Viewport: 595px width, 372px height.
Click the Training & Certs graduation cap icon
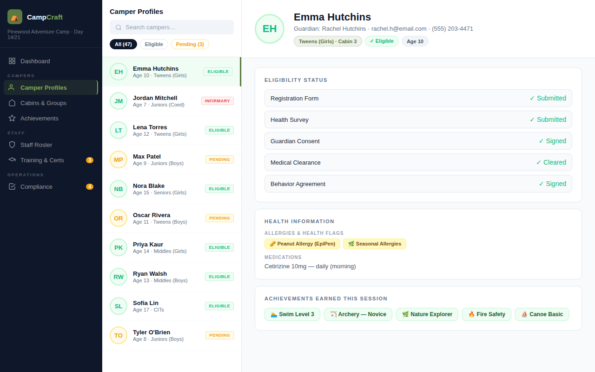coord(12,160)
